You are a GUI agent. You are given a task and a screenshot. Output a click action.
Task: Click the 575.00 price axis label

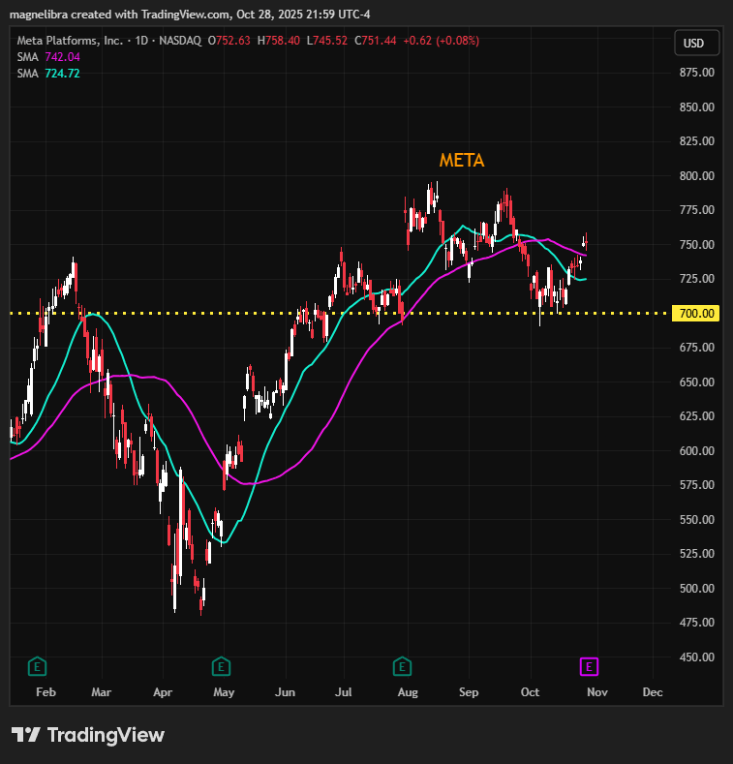pos(697,485)
